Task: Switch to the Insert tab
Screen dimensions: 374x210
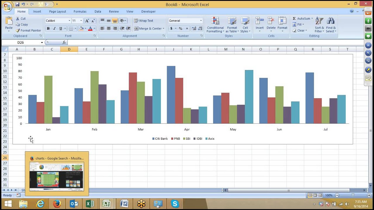Action: coord(37,11)
